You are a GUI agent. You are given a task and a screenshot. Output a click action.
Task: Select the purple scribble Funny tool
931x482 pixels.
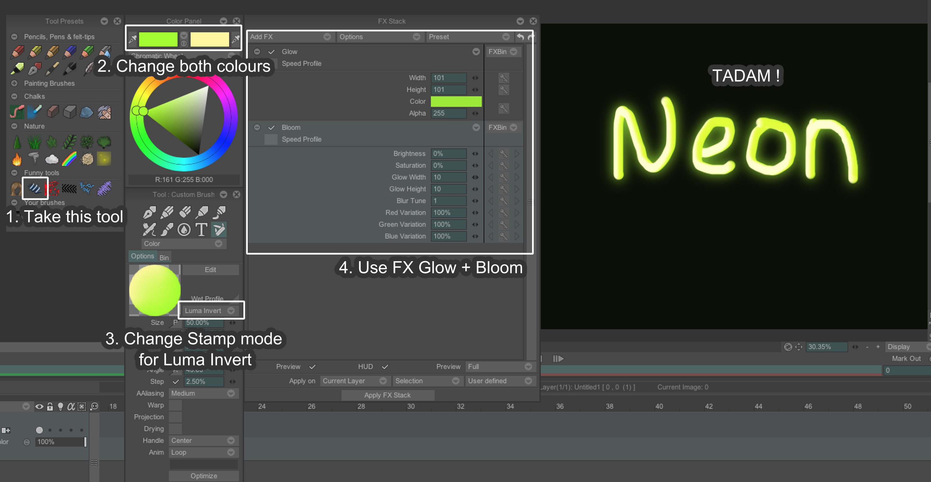pyautogui.click(x=104, y=189)
